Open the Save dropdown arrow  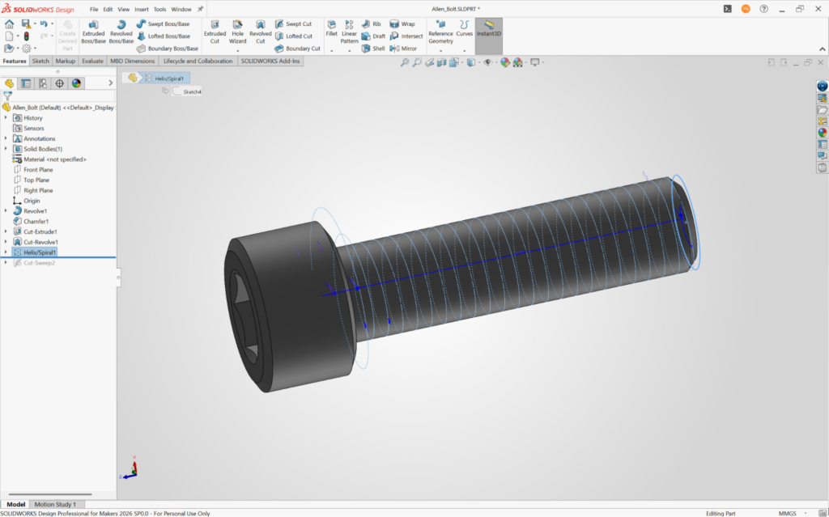point(35,23)
